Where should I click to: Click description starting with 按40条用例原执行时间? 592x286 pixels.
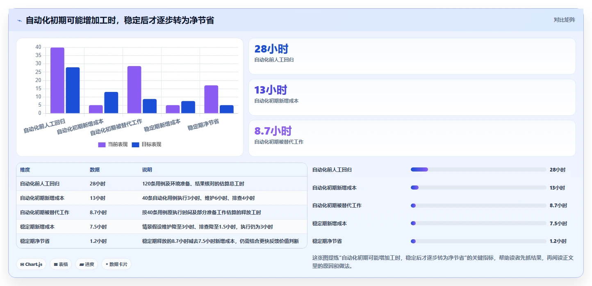click(202, 213)
